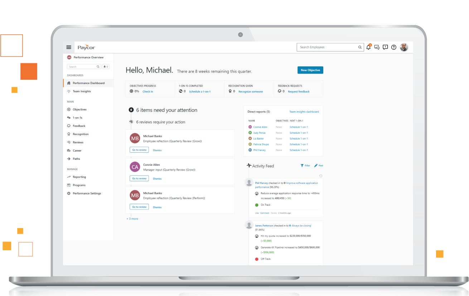The width and height of the screenshot is (469, 296).
Task: Open Phil Harvey direct report
Action: [259, 150]
